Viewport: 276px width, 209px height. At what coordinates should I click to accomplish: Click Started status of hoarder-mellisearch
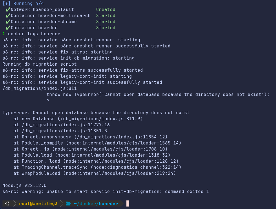tap(105, 16)
